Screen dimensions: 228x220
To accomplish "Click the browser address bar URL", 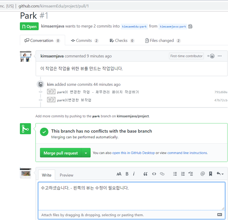I will coord(53,6).
